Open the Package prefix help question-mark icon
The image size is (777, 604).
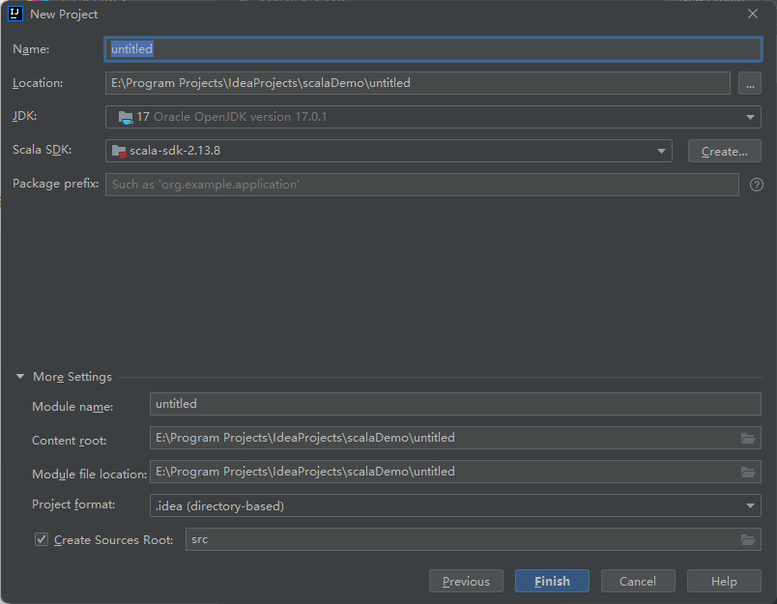pos(756,185)
